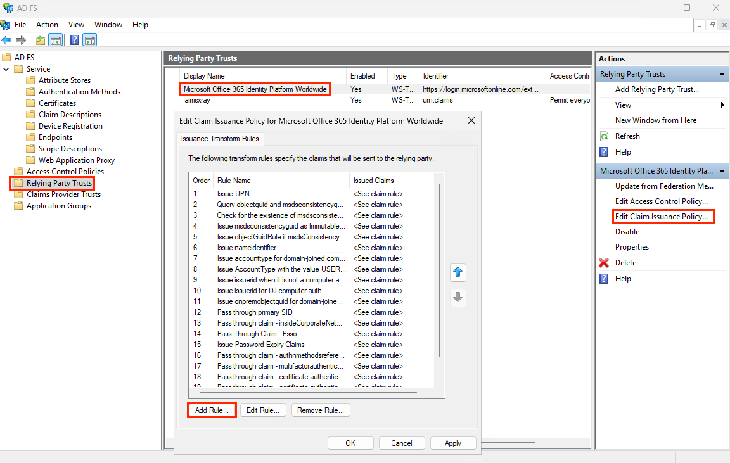The width and height of the screenshot is (730, 463).
Task: Toggle the Show/Hide Console Tree icon
Action: tap(56, 41)
